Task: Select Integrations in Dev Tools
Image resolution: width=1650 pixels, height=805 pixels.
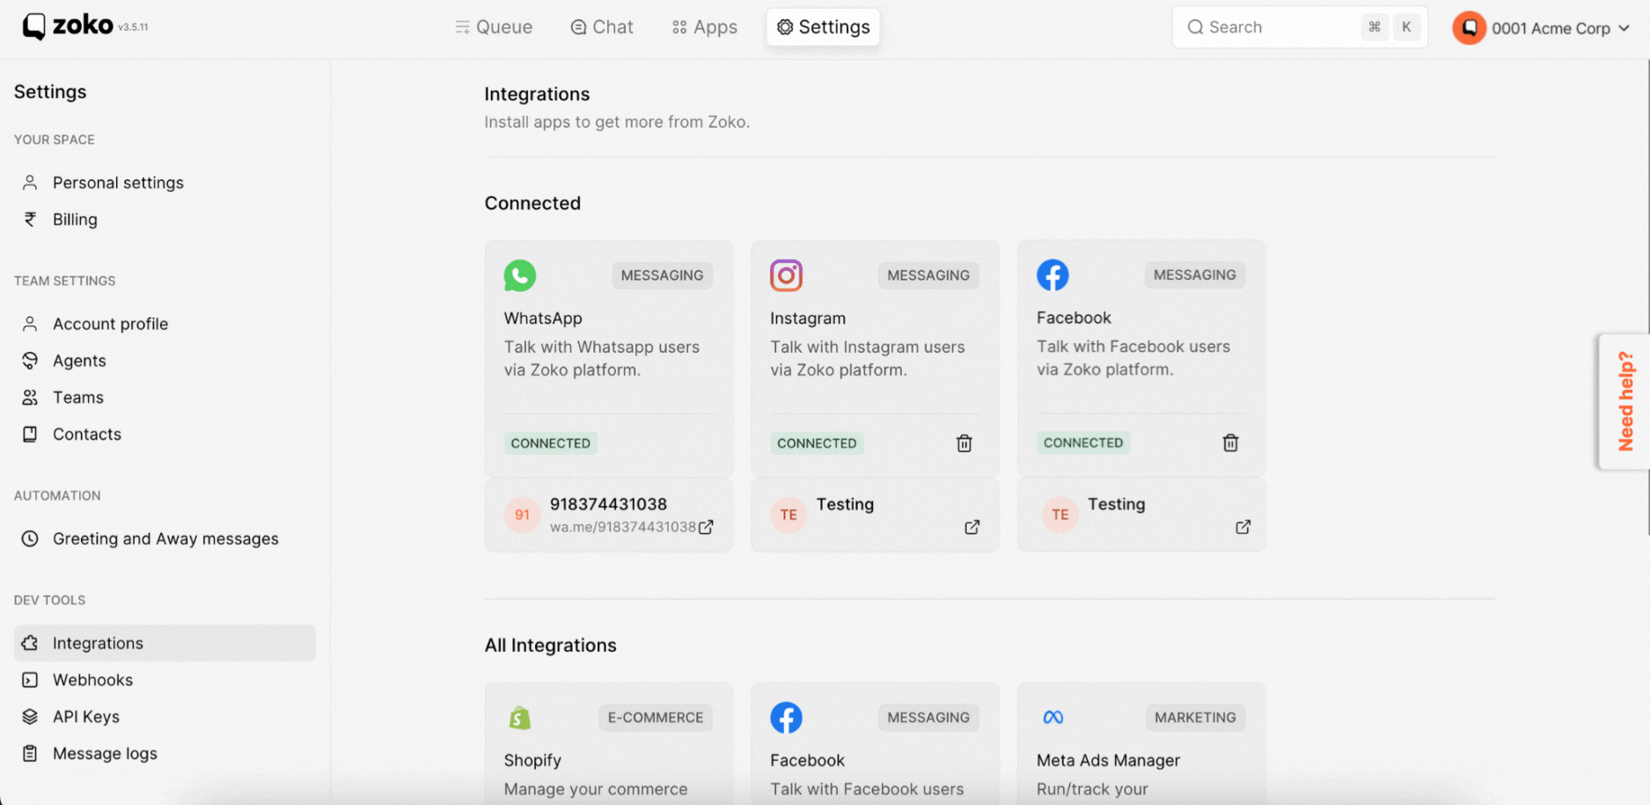Action: (x=165, y=643)
